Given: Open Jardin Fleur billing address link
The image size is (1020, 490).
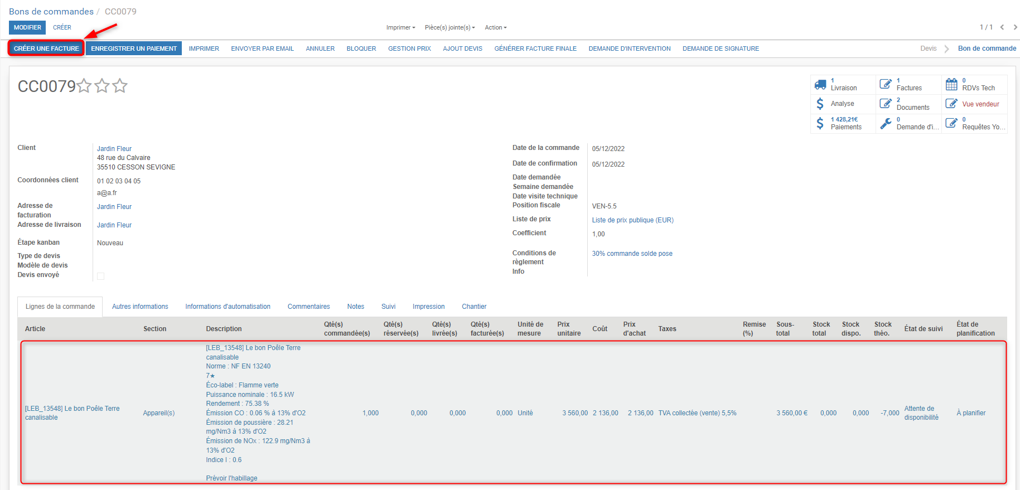Looking at the screenshot, I should point(114,207).
